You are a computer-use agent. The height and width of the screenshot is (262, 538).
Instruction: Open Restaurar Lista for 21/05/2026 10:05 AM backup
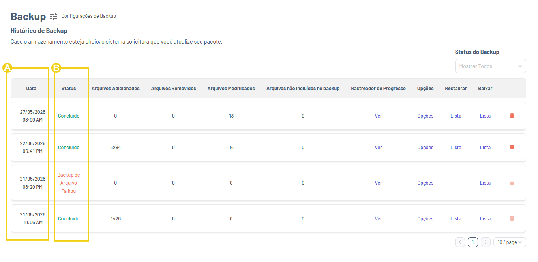456,219
